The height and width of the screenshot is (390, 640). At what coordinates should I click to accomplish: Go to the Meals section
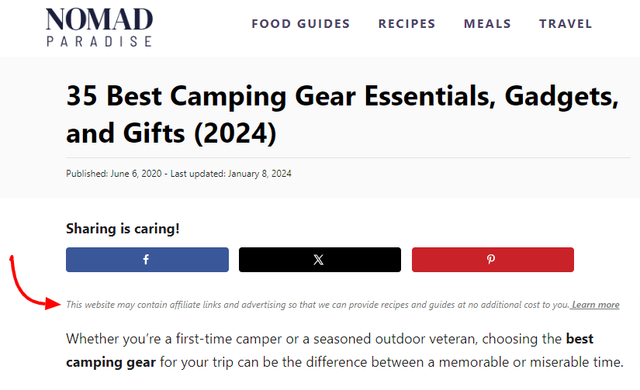pyautogui.click(x=487, y=24)
